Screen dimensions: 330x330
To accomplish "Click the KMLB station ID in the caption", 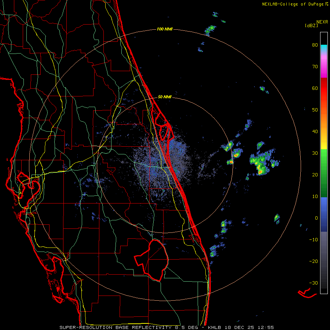I will point(215,327).
